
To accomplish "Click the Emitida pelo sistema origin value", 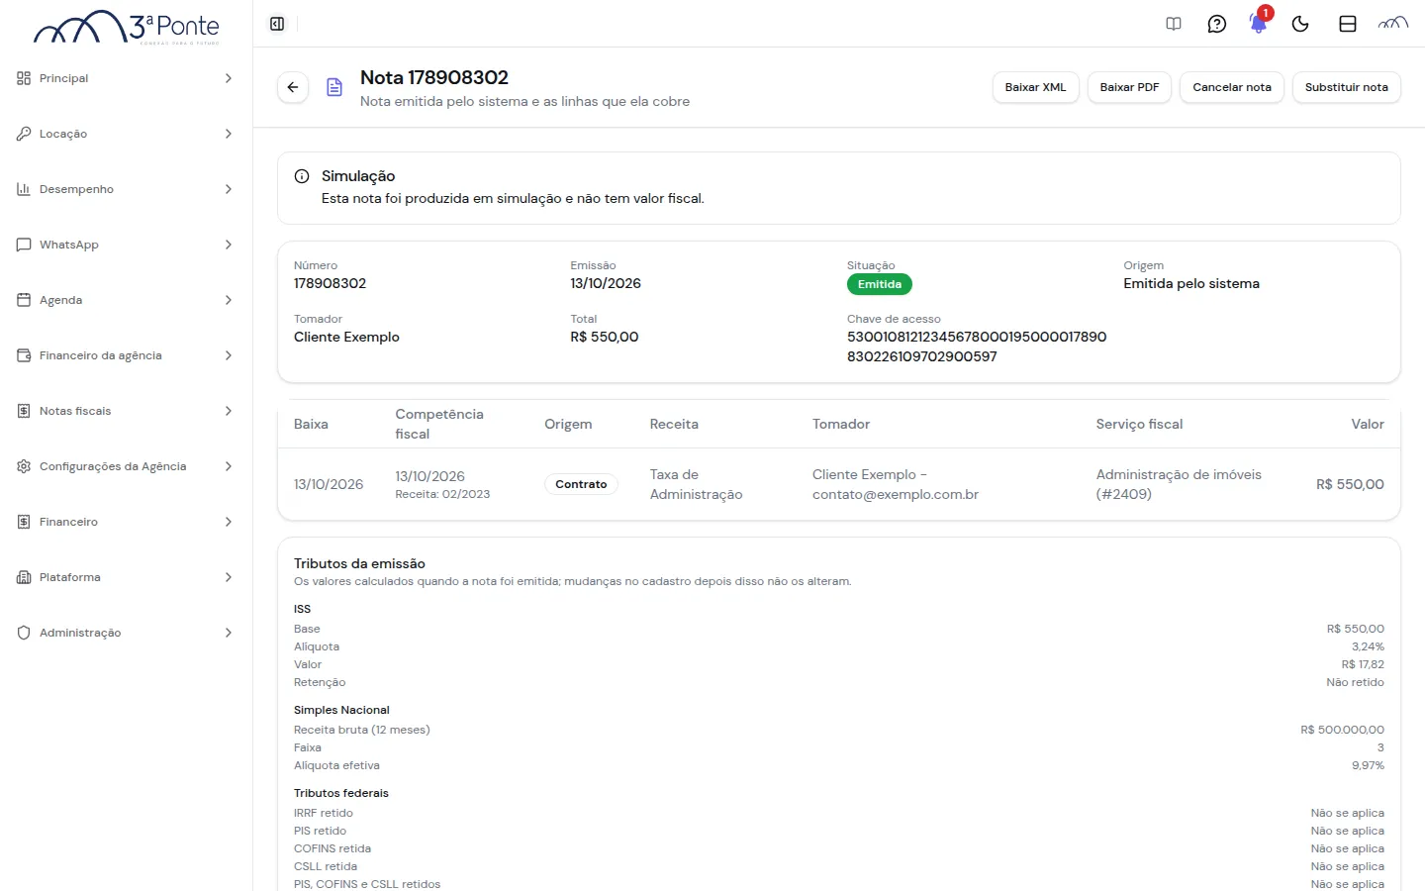I will [1191, 283].
